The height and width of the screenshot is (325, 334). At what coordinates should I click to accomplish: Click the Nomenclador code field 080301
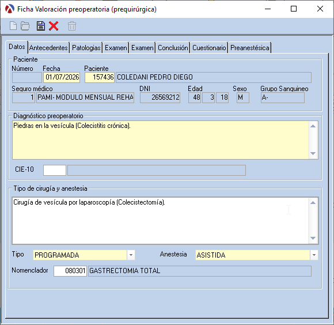[70, 271]
